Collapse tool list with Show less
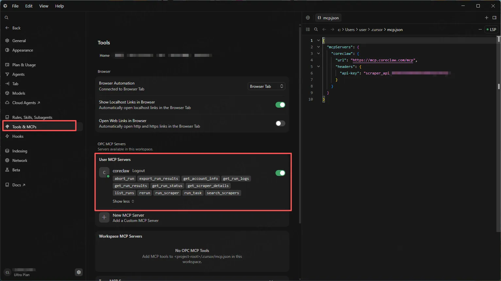Screen dimensions: 501x281 pos(123,201)
